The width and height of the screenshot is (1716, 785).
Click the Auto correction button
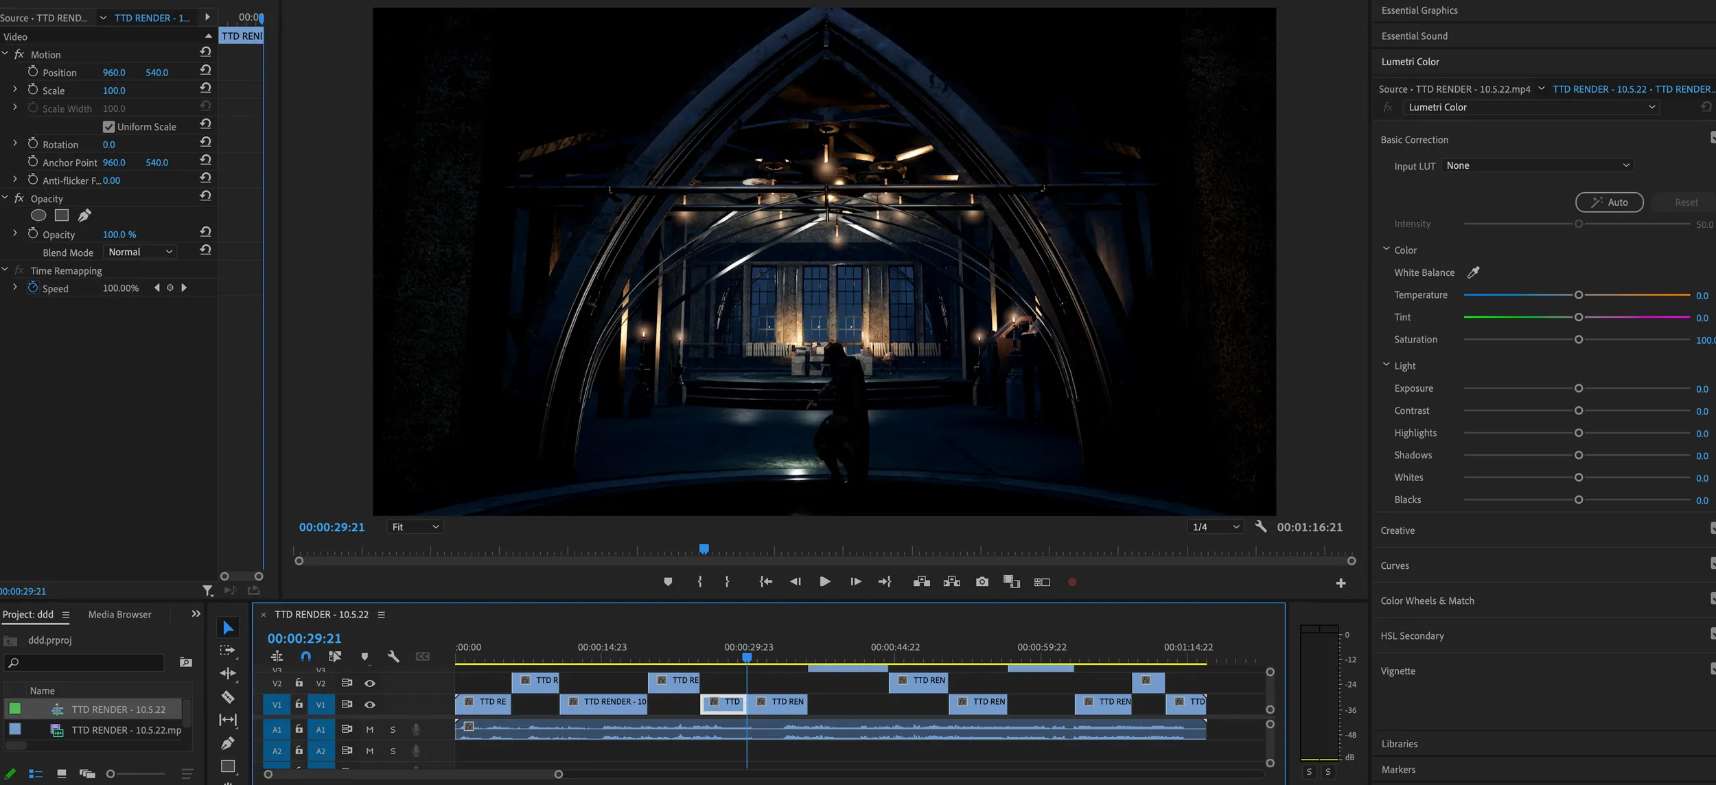[x=1609, y=202]
